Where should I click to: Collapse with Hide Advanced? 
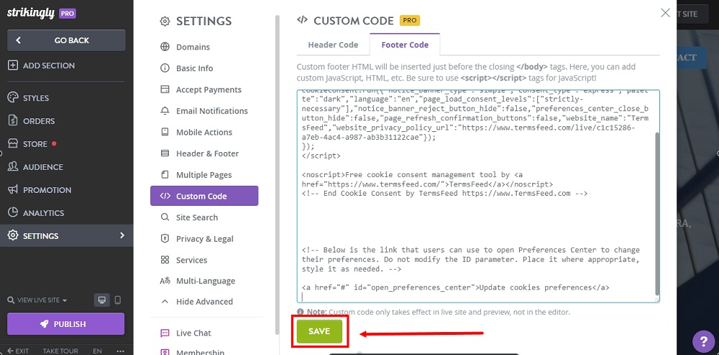click(x=204, y=301)
